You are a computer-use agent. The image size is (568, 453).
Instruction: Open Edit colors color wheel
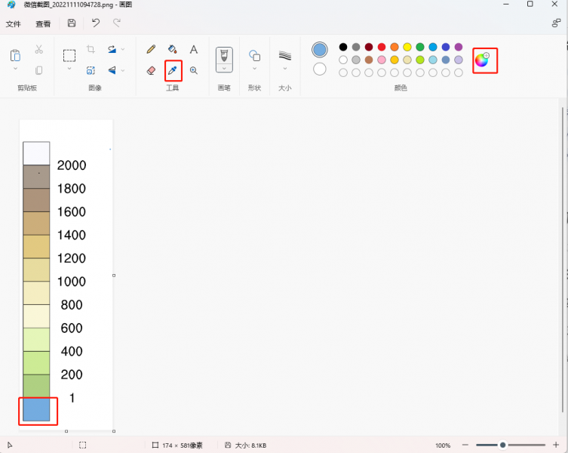pyautogui.click(x=482, y=60)
